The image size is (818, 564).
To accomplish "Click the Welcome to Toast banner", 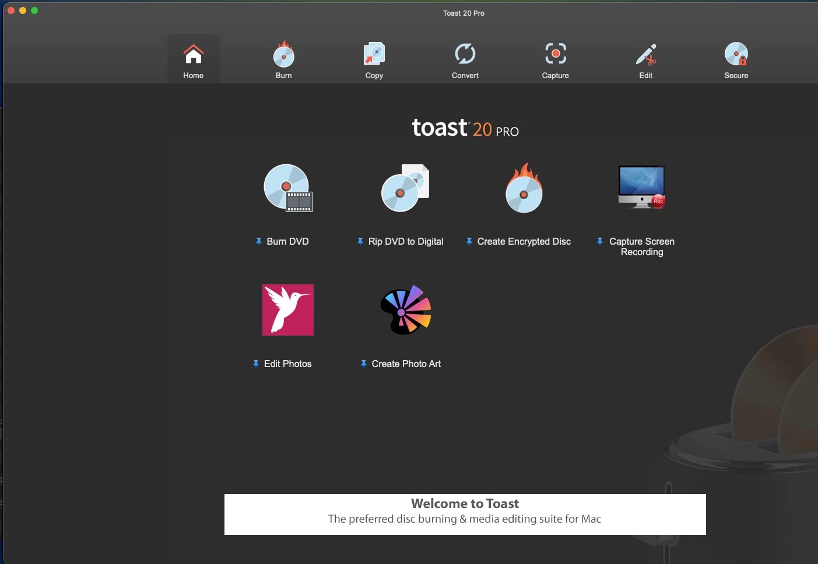I will coord(465,514).
